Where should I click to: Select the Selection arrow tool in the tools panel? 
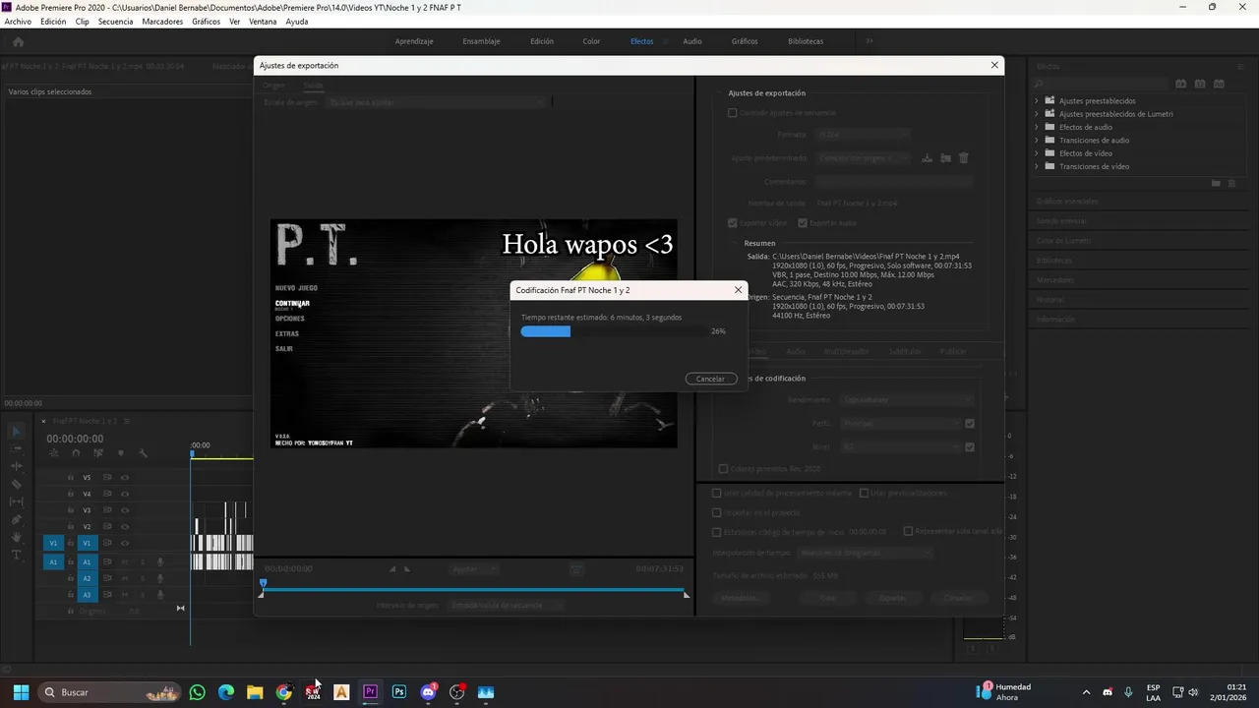(x=17, y=432)
